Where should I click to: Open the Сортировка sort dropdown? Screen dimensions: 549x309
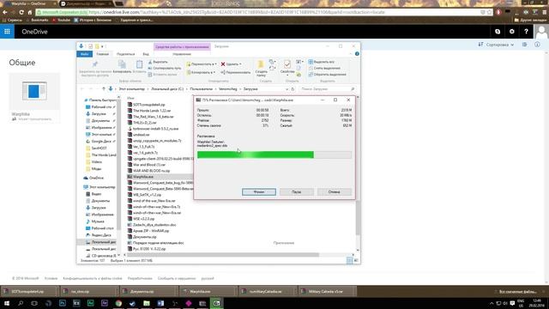point(496,45)
